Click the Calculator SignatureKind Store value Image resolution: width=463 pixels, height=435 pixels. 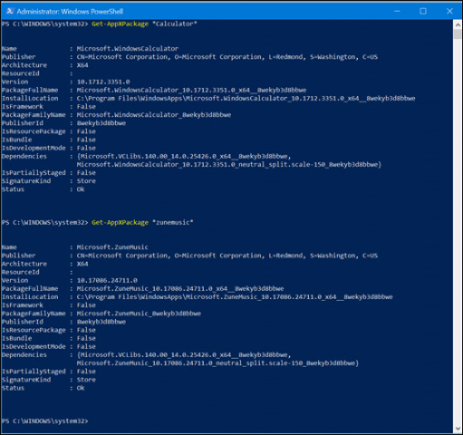click(86, 181)
